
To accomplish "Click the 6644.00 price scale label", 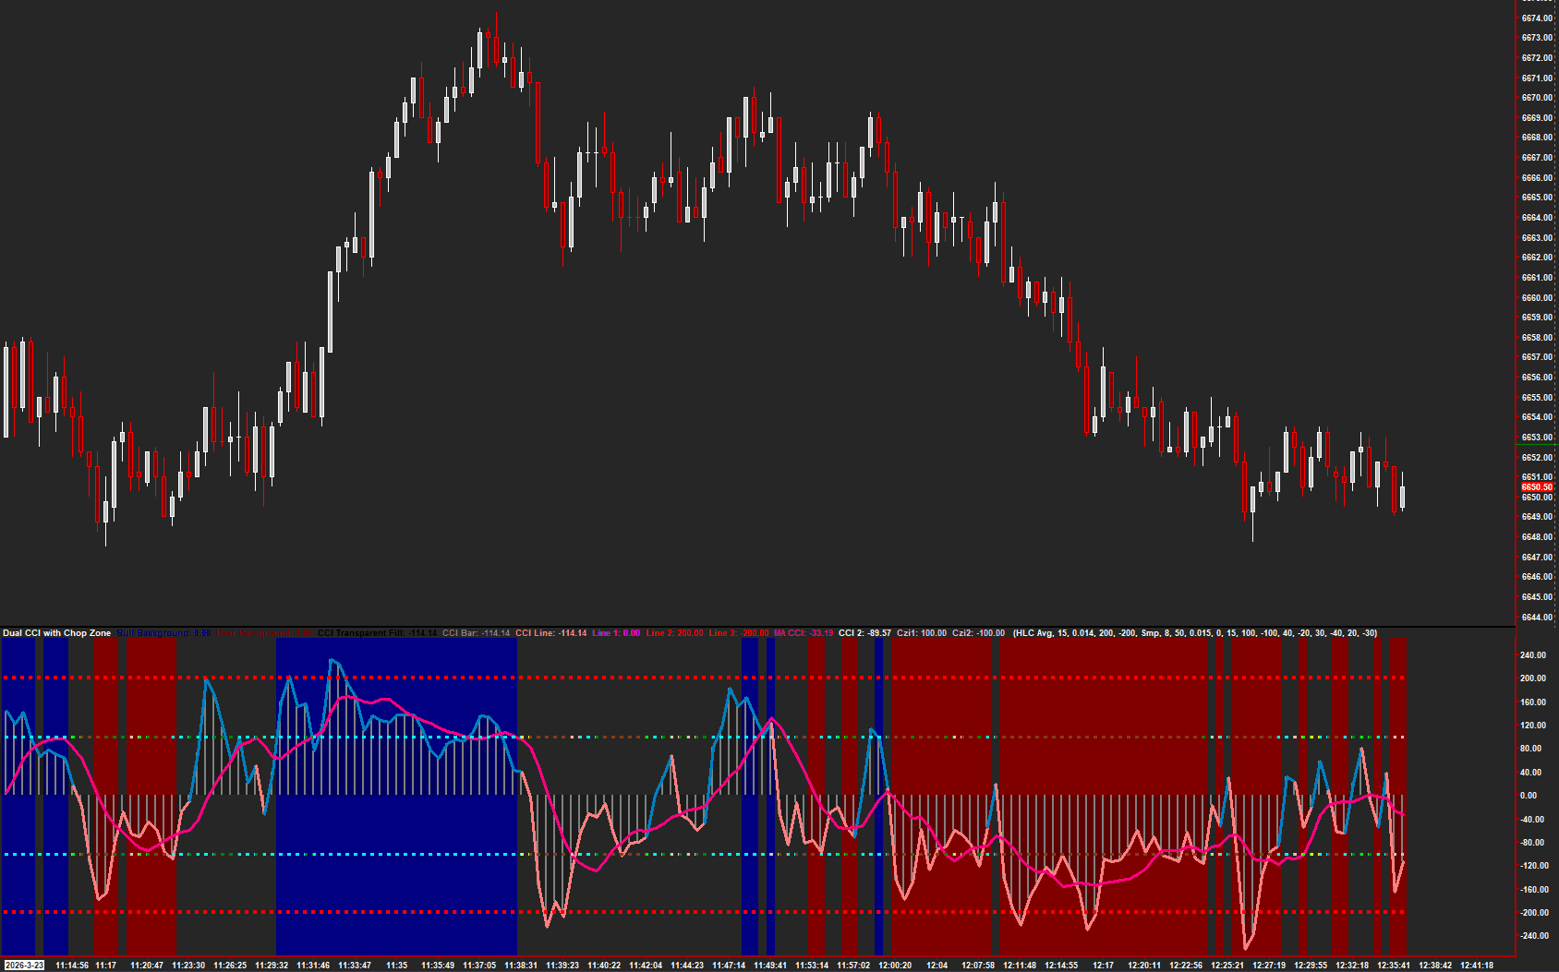I will (x=1537, y=618).
